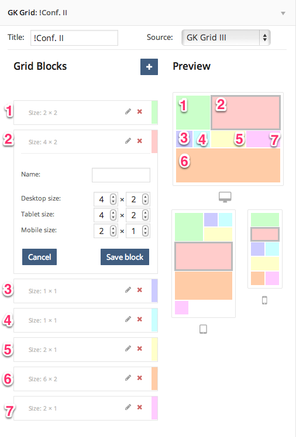The image size is (296, 437).
Task: Click the Cancel button
Action: coord(39,257)
